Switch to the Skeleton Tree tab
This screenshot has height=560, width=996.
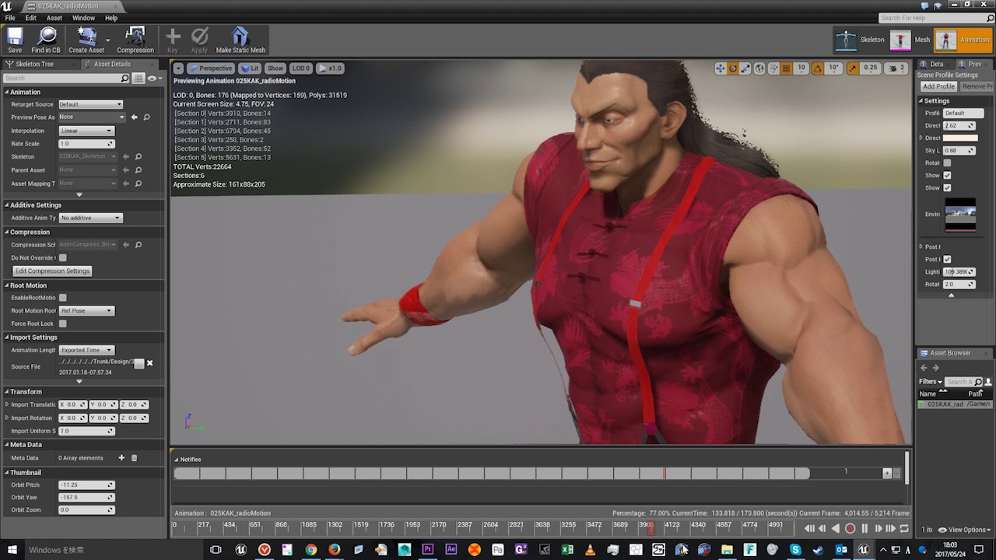point(40,64)
